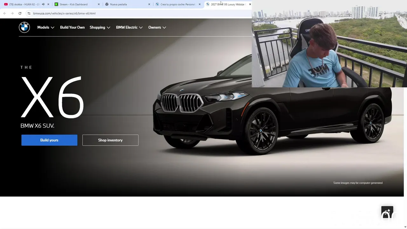
Task: Click 'Some images may be computer generated' text
Action: click(358, 183)
